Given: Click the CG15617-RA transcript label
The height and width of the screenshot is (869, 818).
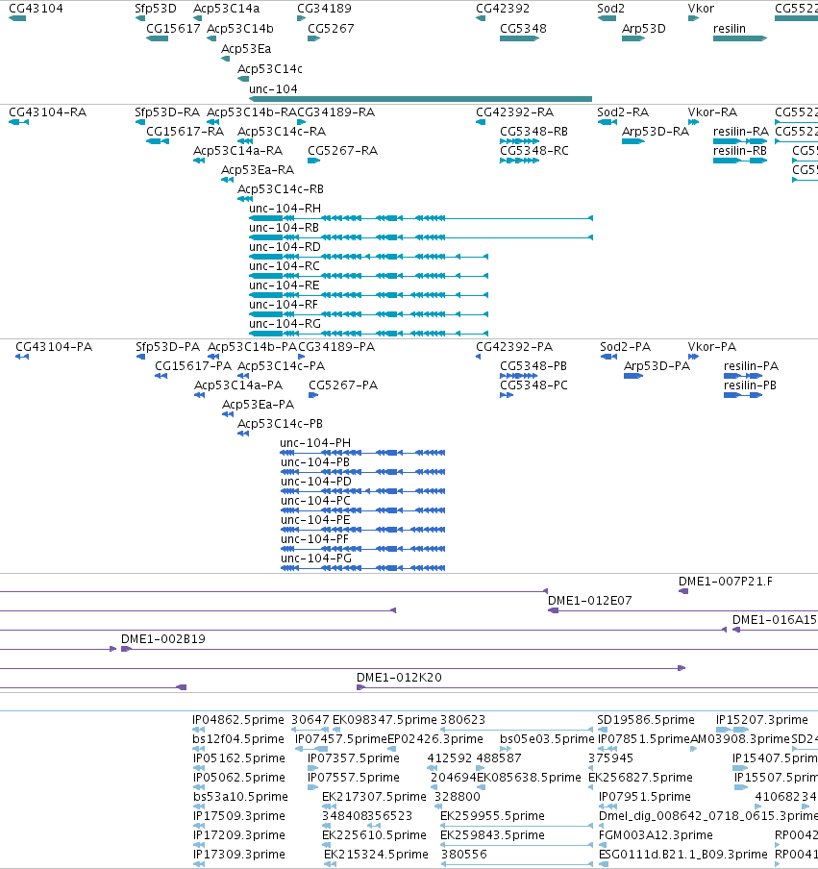Looking at the screenshot, I should [x=186, y=132].
